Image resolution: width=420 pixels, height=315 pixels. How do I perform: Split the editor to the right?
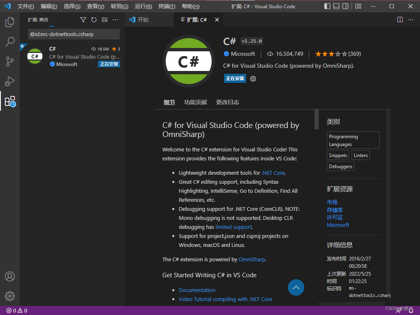click(x=400, y=20)
